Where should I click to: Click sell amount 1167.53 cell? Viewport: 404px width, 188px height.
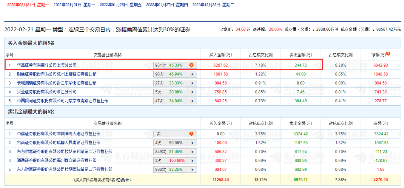pyautogui.click(x=300, y=142)
